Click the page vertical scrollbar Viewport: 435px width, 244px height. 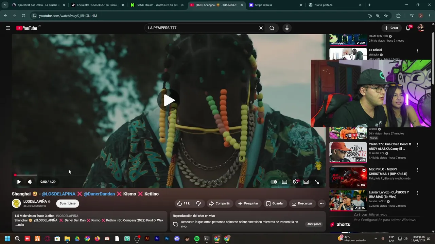[433, 58]
